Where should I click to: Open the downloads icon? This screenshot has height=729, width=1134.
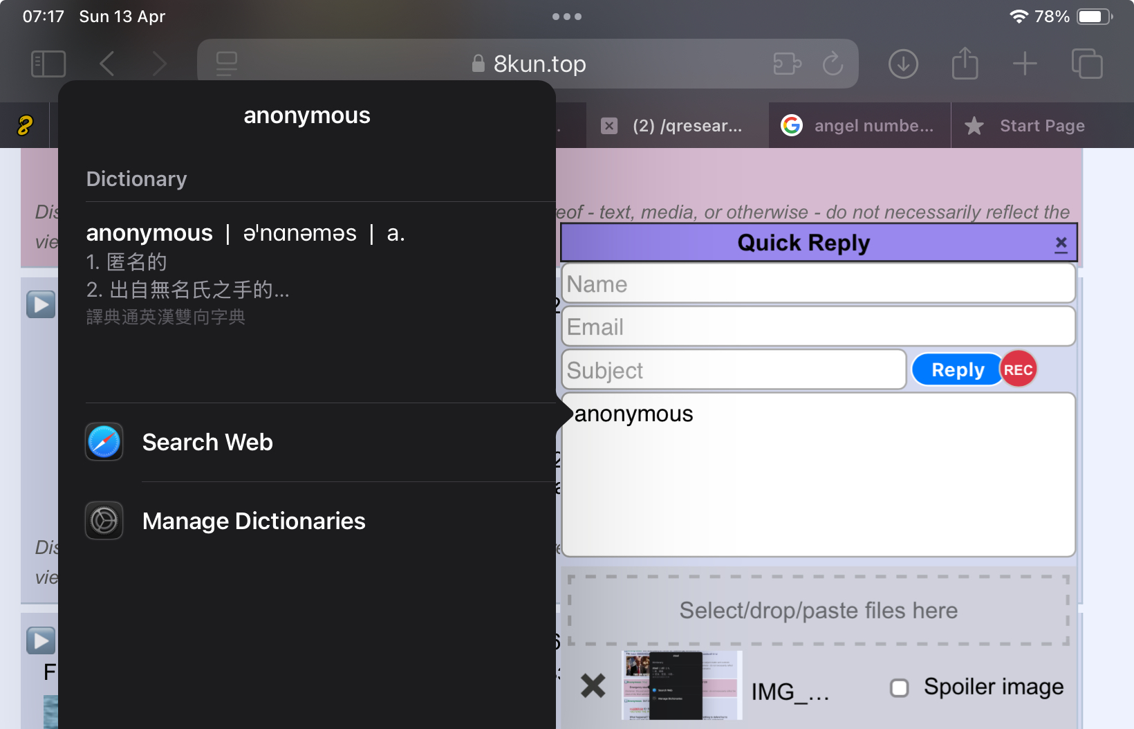(903, 64)
